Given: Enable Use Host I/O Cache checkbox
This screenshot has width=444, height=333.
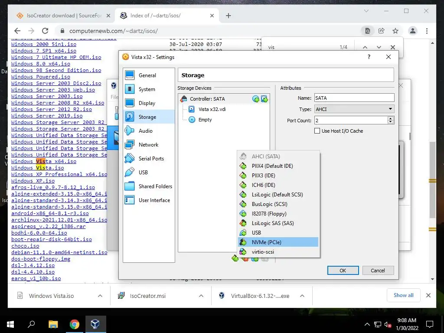Looking at the screenshot, I should tap(317, 131).
